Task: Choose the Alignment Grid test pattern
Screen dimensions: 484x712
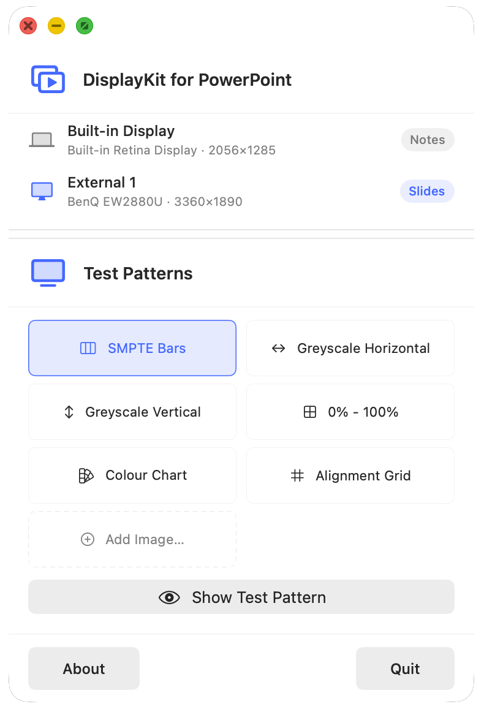Action: coord(350,475)
